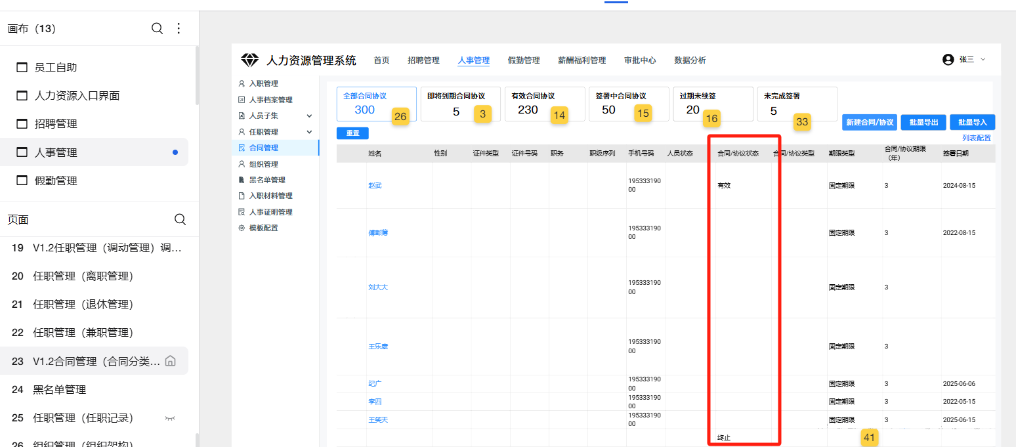
Task: Click the 重置 button
Action: point(352,133)
